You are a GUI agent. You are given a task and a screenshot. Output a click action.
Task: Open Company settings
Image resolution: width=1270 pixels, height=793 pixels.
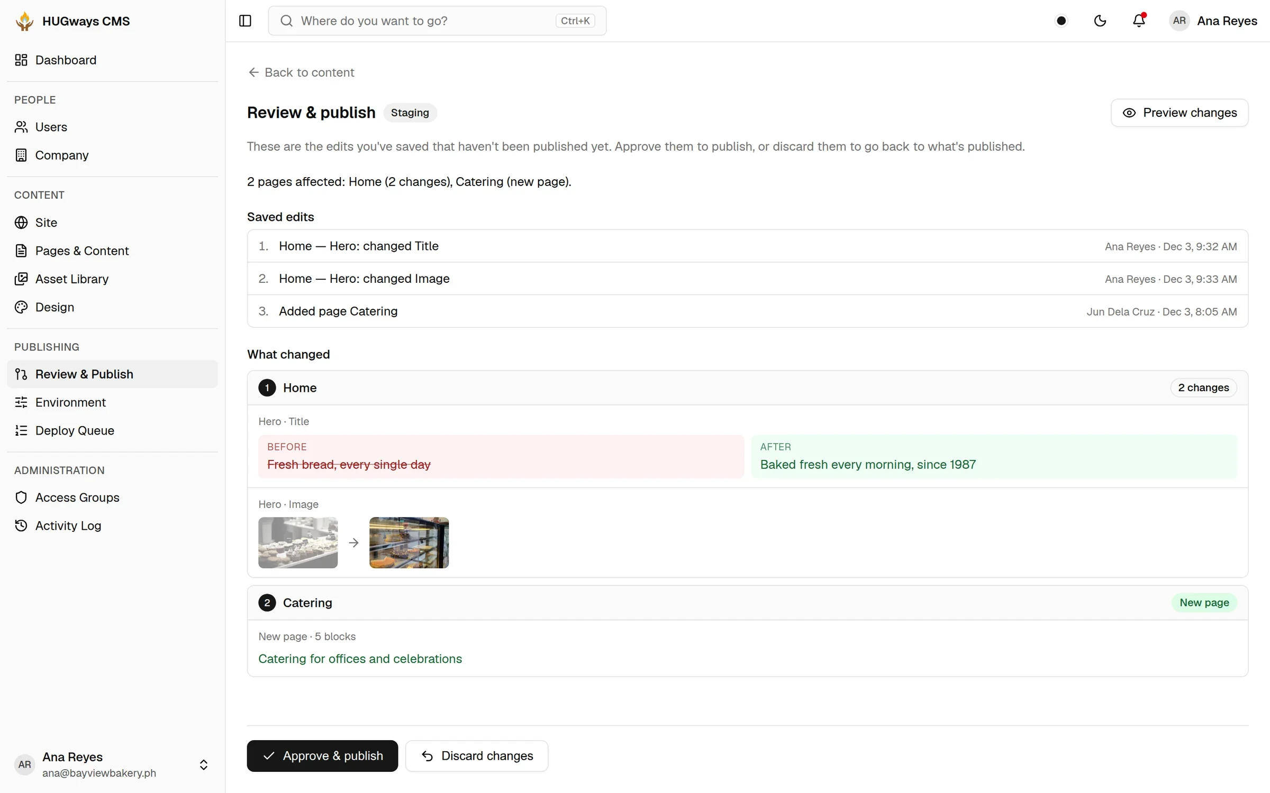(112, 155)
